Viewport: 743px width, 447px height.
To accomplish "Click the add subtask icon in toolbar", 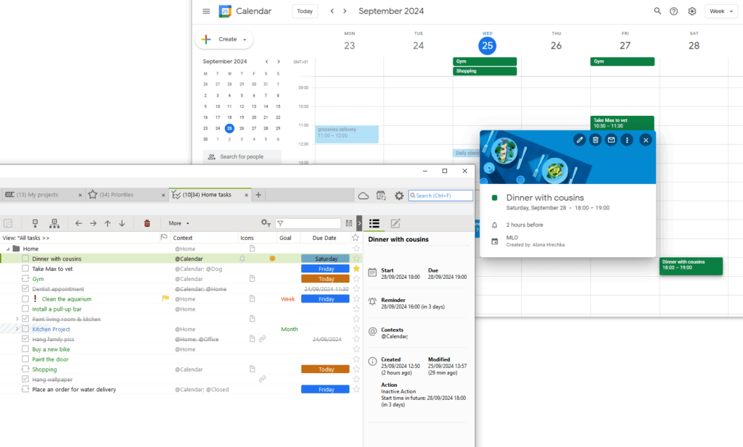I will (x=54, y=224).
